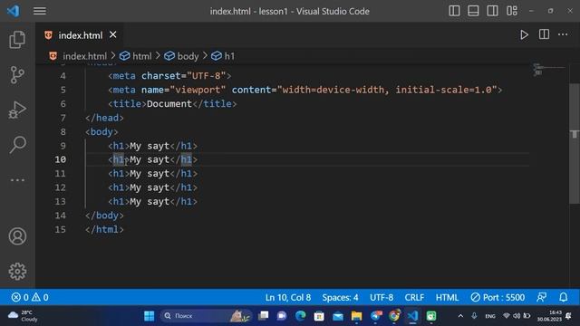Toggle the primary side bar layout

[x=454, y=11]
